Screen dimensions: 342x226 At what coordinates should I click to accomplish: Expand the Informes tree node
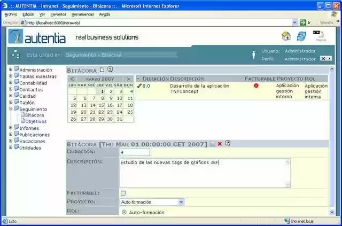pos(11,128)
